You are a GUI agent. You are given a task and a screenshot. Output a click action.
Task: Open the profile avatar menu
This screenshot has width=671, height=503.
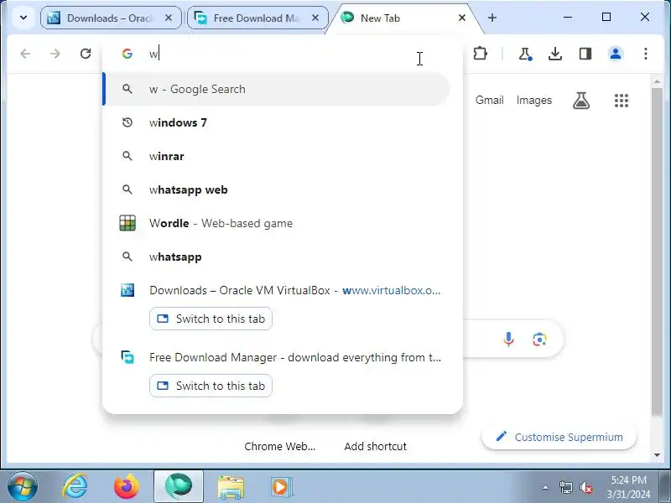616,54
